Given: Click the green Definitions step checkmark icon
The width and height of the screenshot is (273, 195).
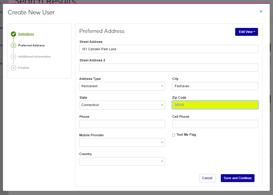Looking at the screenshot, I should pyautogui.click(x=13, y=34).
